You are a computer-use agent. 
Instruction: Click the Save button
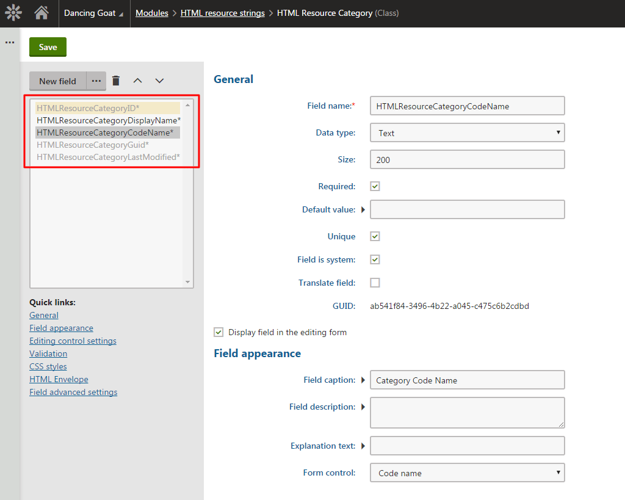(48, 46)
